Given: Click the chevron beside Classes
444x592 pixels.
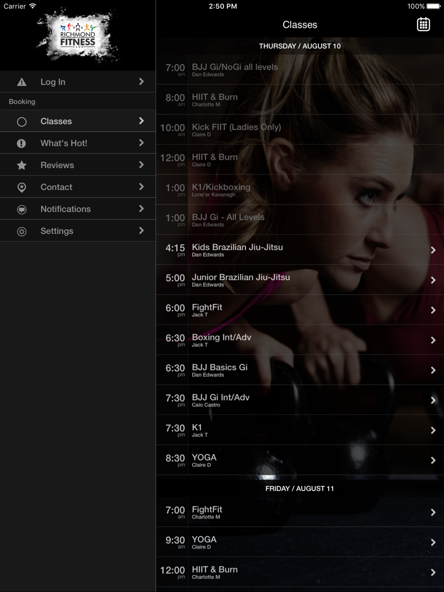Looking at the screenshot, I should point(141,121).
